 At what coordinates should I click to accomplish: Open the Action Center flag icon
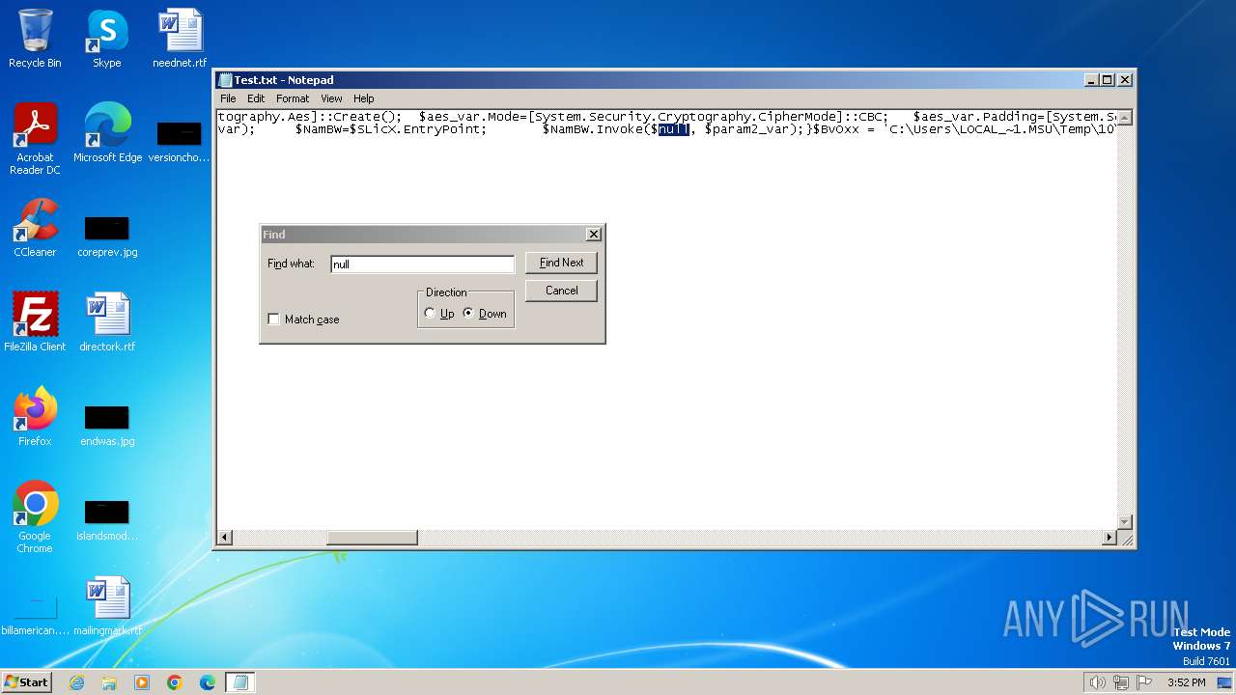[1145, 682]
